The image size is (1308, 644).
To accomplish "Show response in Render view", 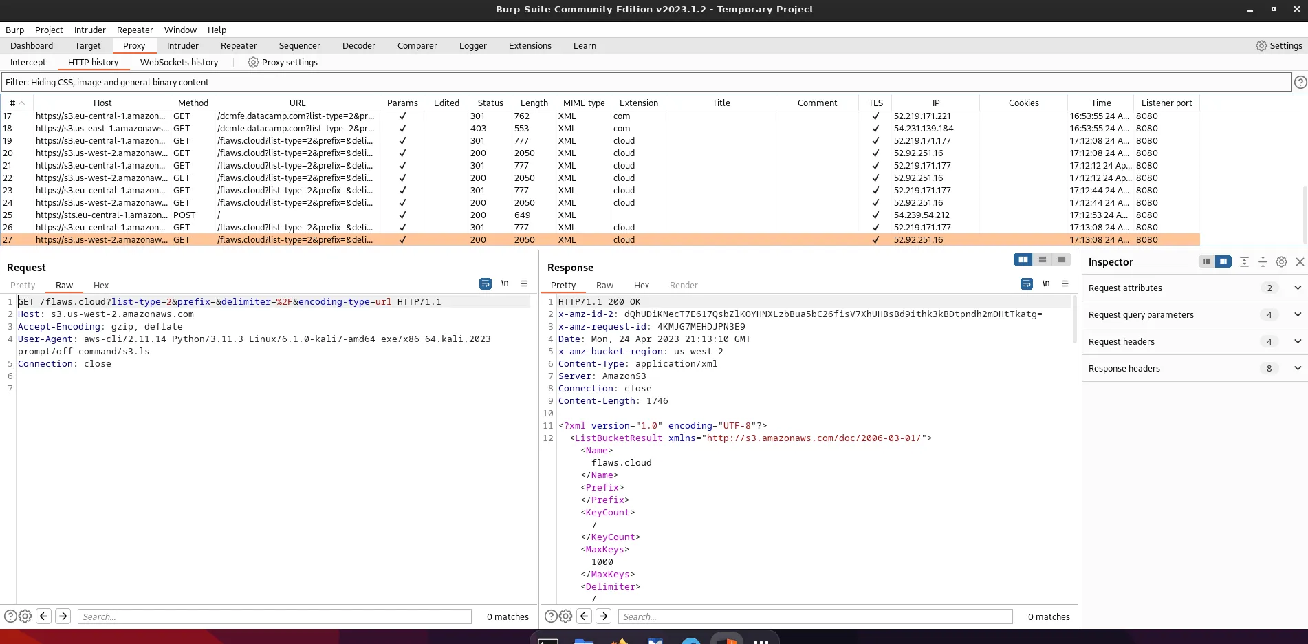I will pyautogui.click(x=684, y=285).
